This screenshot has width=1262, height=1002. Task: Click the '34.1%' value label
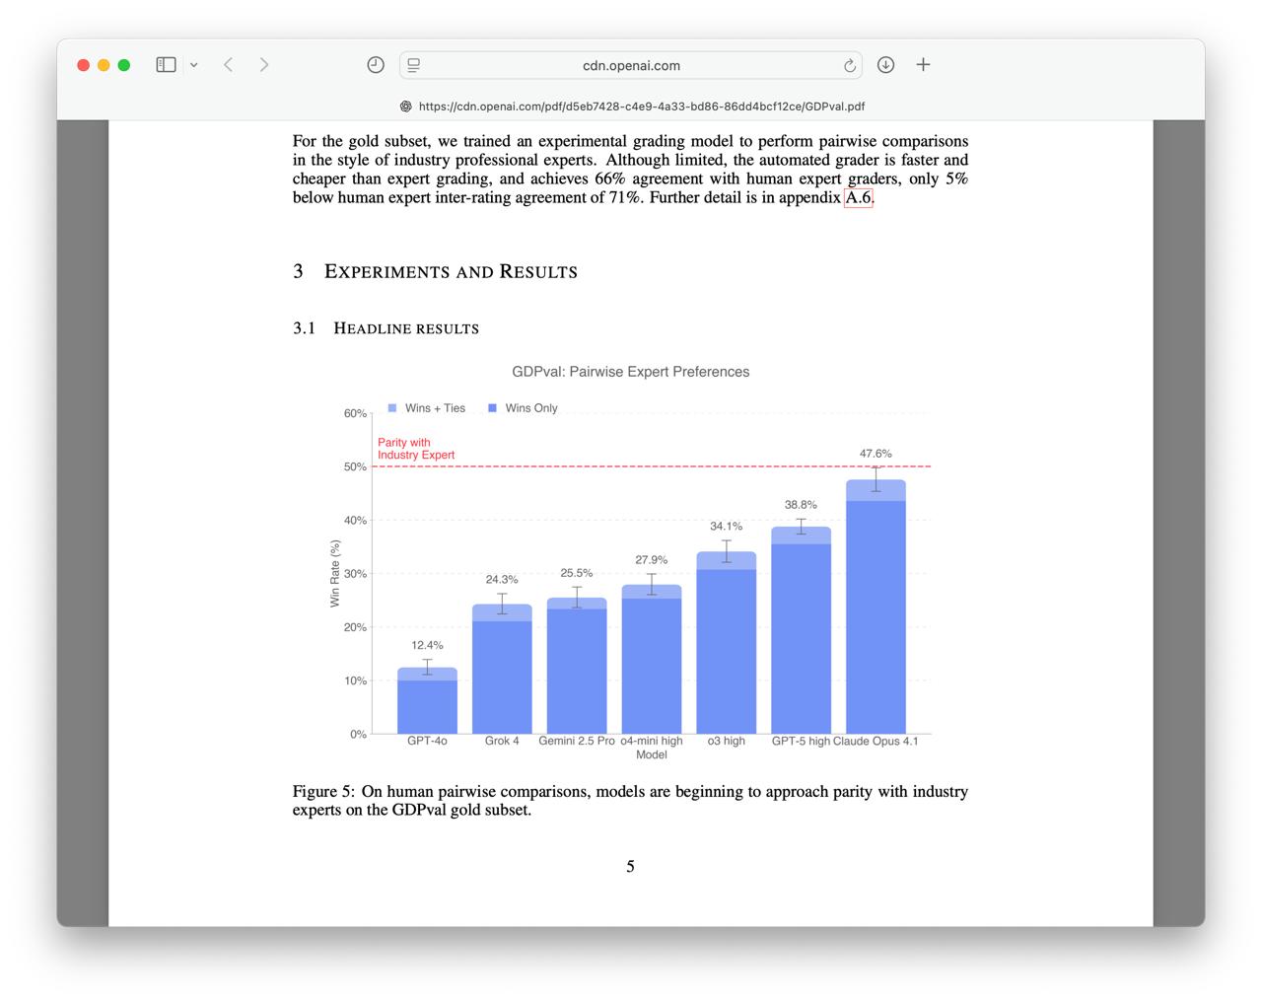pos(727,527)
